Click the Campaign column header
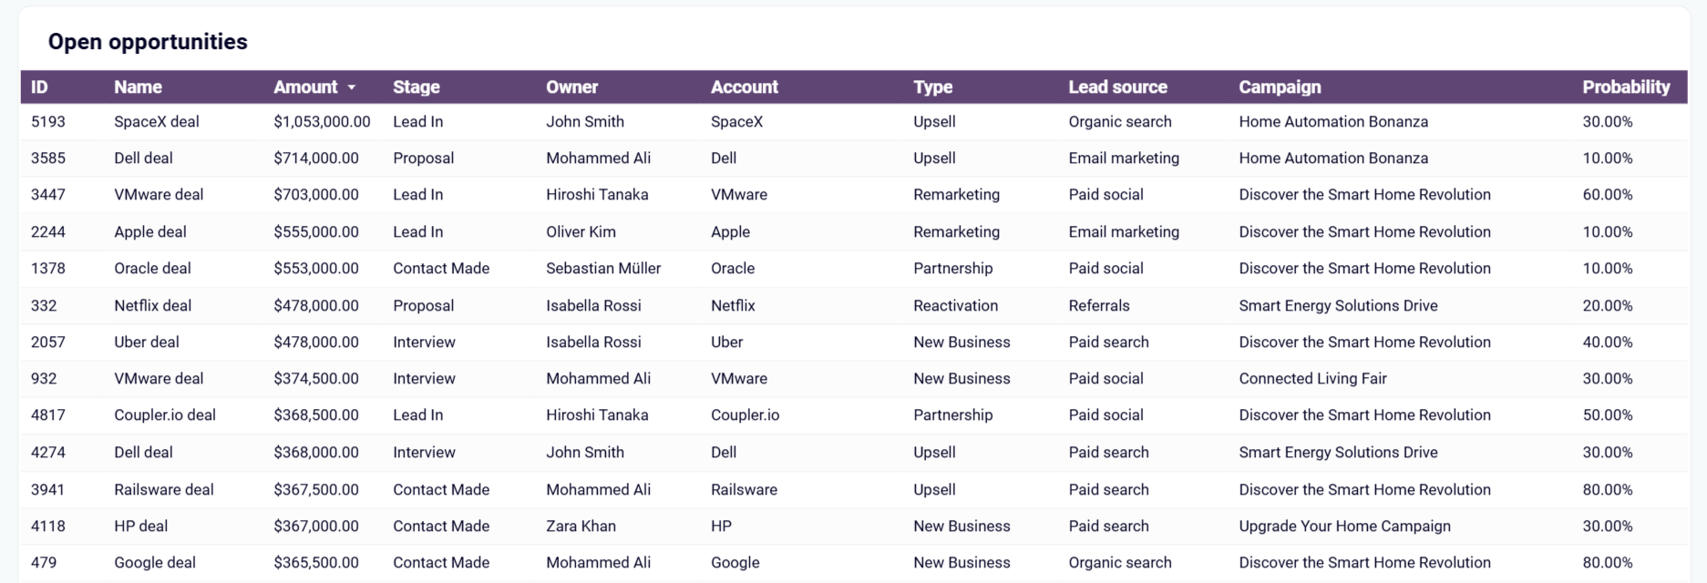 1280,87
